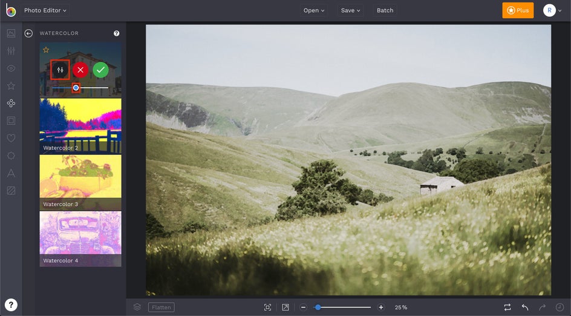Open the Save menu
Viewport: 571px width, 316px height.
tap(350, 10)
